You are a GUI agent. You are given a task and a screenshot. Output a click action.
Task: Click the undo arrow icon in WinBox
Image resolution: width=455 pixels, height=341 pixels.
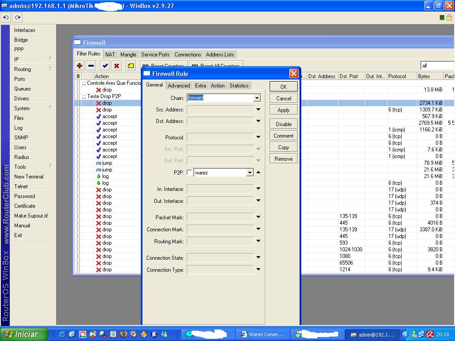[x=6, y=17]
